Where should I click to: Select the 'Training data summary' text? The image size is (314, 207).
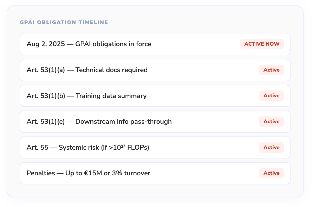pos(111,96)
